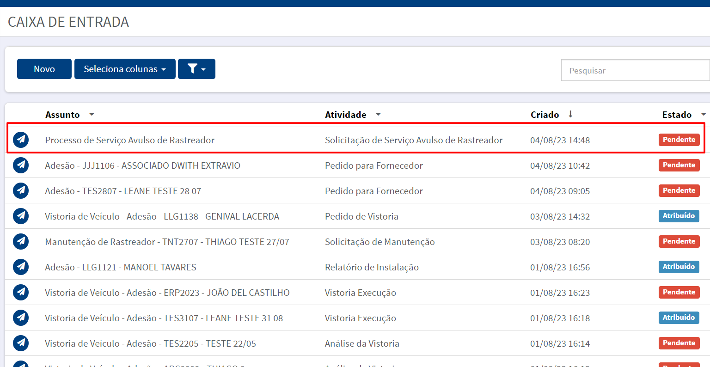Click paper plane icon for Manutenção de Rastreador row
The width and height of the screenshot is (710, 367).
click(x=21, y=241)
